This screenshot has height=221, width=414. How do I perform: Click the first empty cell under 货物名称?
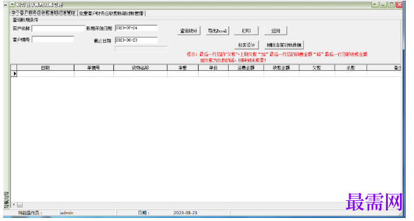point(140,74)
